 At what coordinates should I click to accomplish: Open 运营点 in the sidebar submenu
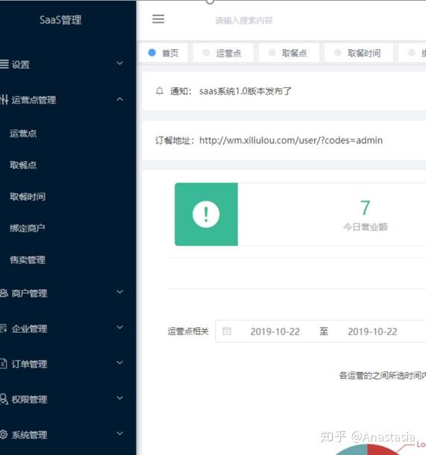point(23,134)
